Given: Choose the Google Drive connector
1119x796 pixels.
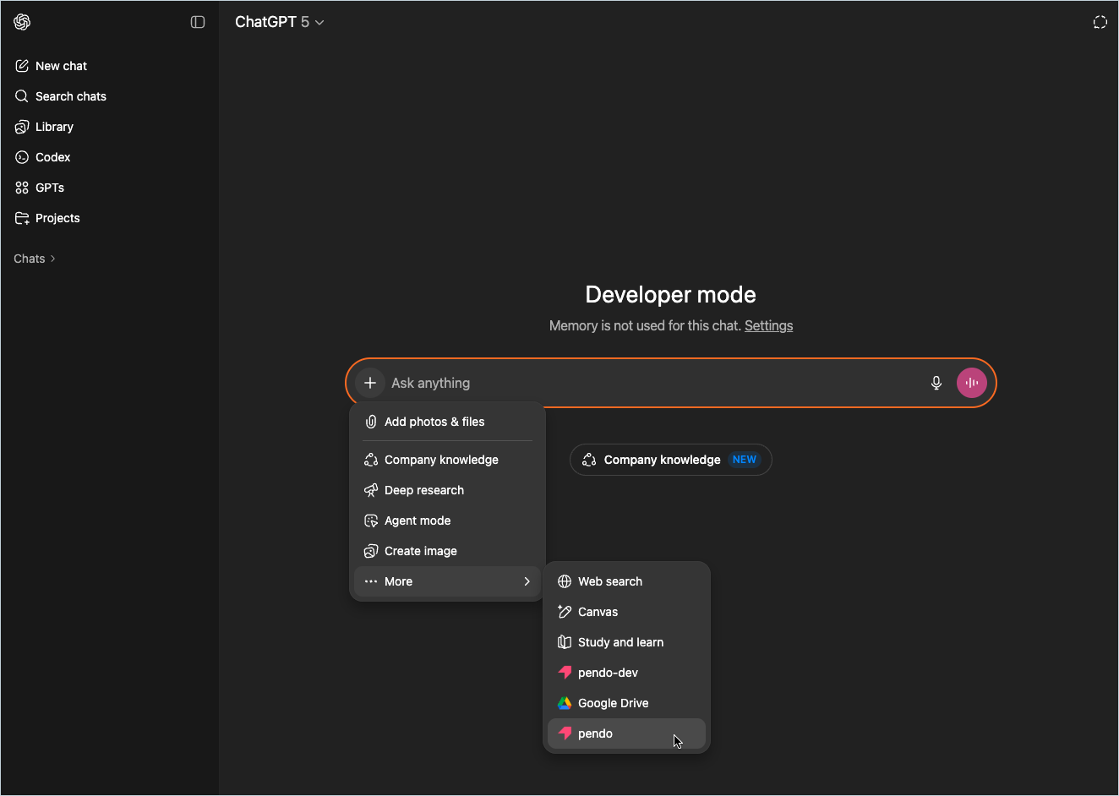Looking at the screenshot, I should (626, 703).
